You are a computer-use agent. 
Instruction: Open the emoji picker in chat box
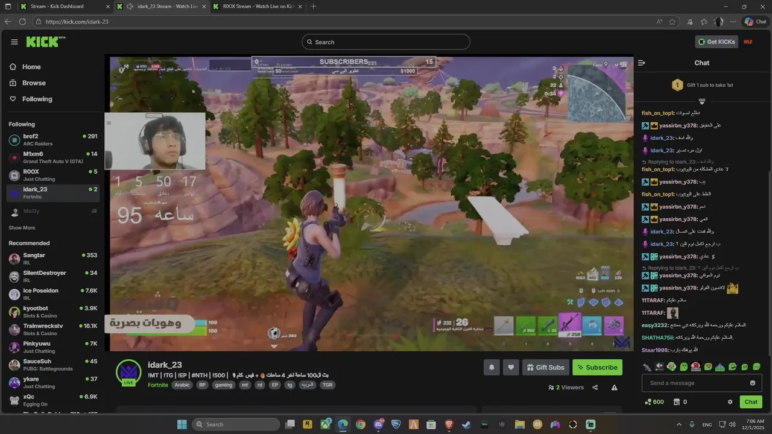[x=753, y=383]
